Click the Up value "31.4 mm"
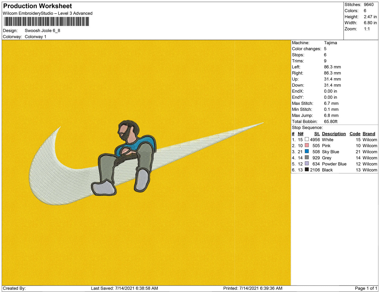The height and width of the screenshot is (292, 380). click(332, 79)
